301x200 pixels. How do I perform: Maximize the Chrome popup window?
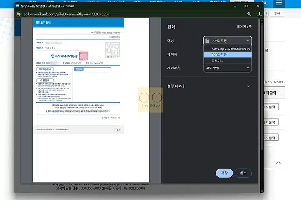pyautogui.click(x=247, y=6)
